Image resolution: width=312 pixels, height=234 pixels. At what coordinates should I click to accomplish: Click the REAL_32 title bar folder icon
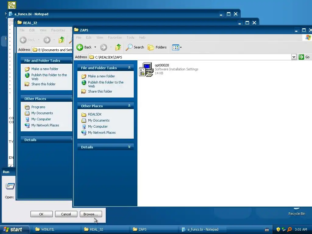click(19, 23)
